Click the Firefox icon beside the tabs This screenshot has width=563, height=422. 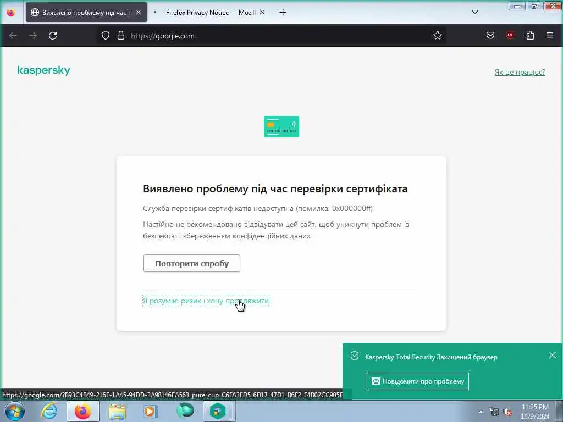click(11, 13)
